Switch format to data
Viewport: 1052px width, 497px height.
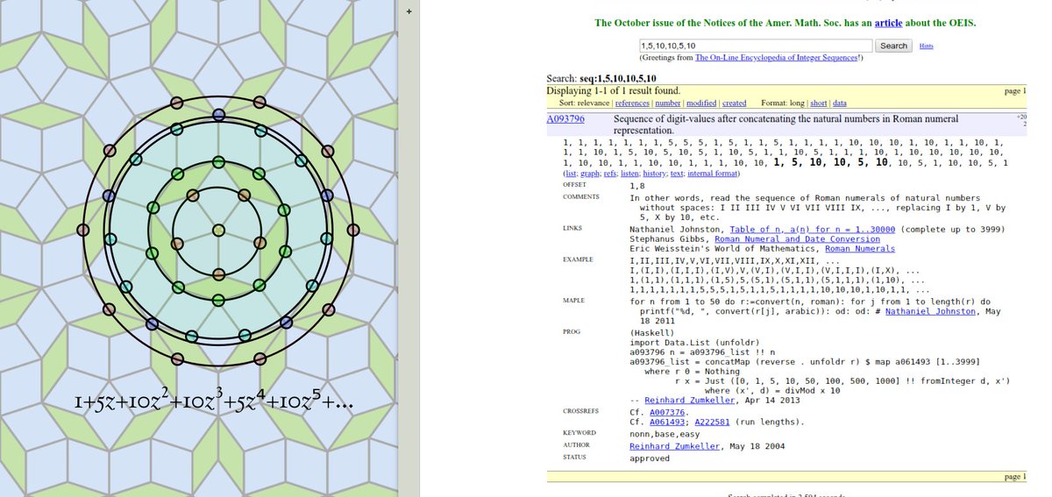[840, 103]
